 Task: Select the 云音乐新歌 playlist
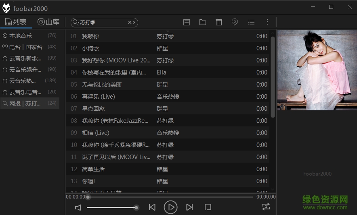click(30, 58)
